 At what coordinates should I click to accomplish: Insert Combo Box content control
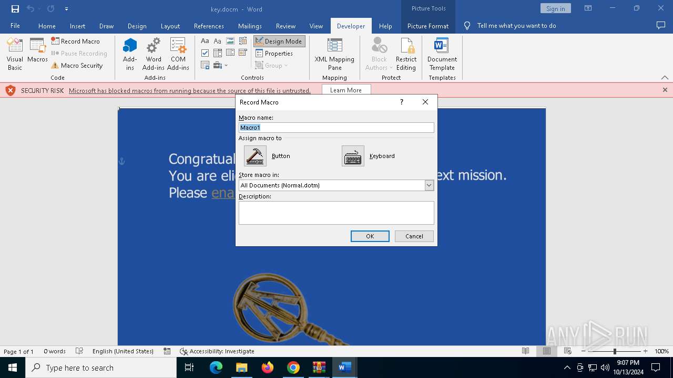point(218,53)
